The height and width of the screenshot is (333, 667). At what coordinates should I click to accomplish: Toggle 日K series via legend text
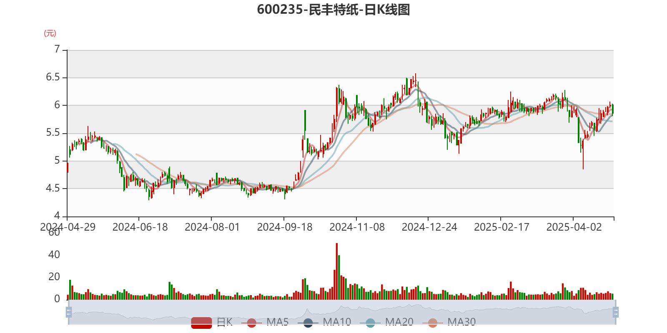[x=224, y=322]
